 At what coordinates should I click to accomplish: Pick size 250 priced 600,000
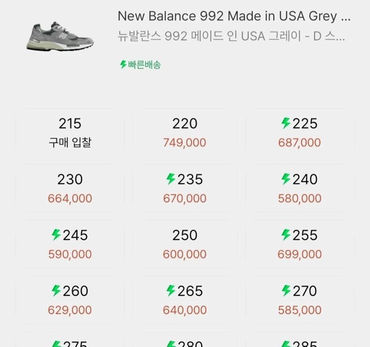click(x=184, y=244)
